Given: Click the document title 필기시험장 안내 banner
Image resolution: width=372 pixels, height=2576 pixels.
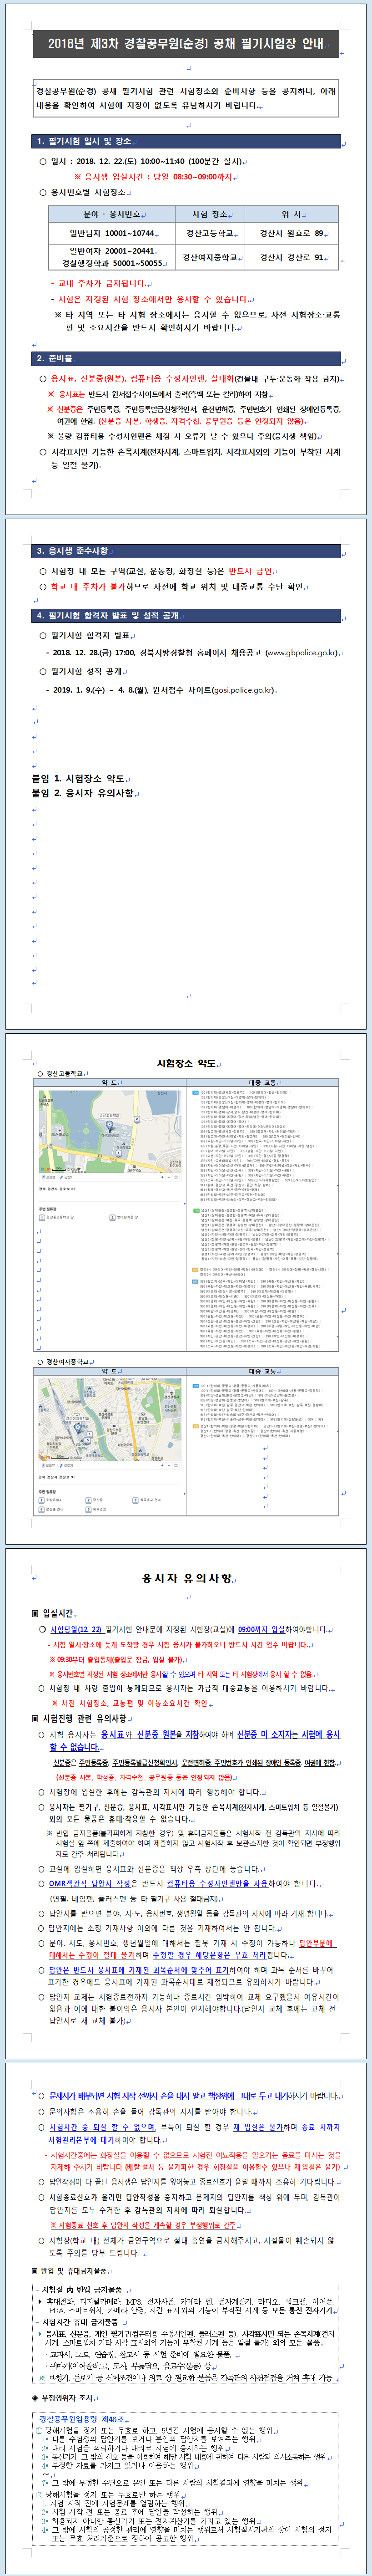Looking at the screenshot, I should click(186, 44).
